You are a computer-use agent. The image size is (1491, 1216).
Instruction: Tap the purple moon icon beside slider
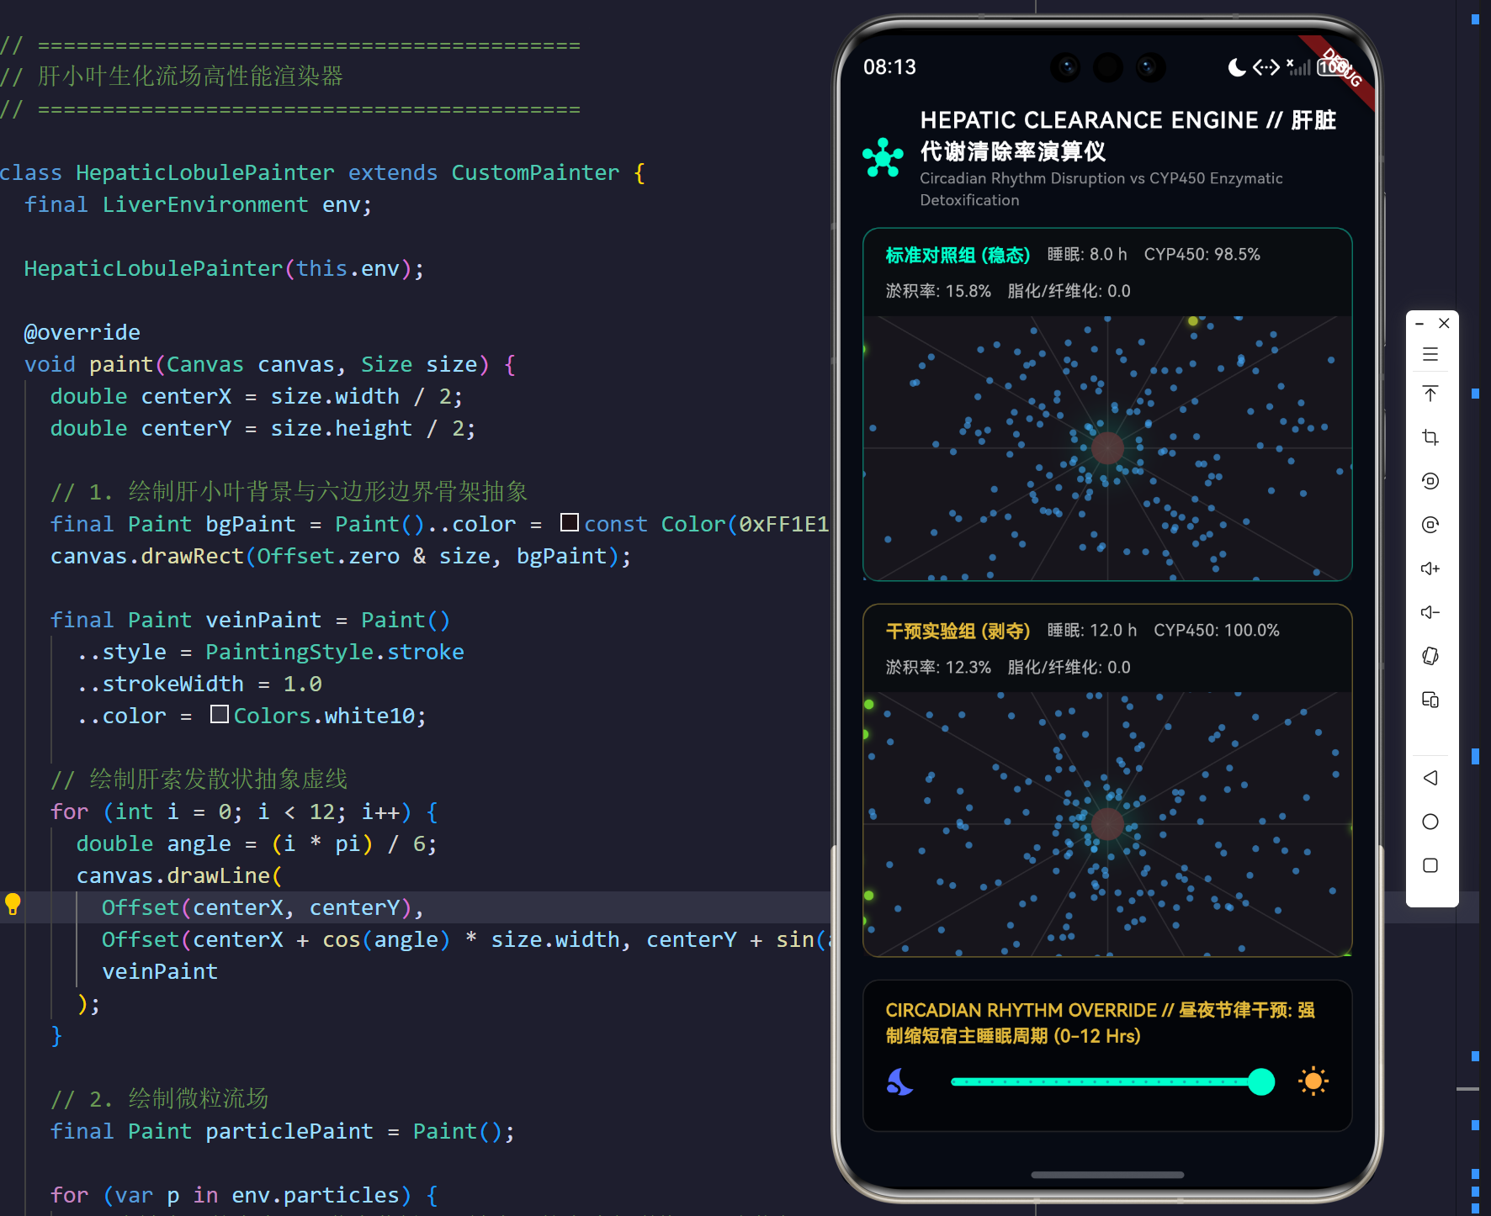pos(899,1081)
